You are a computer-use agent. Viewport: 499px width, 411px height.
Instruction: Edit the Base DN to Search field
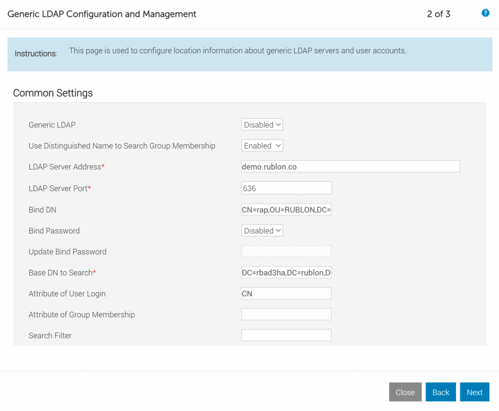[286, 272]
